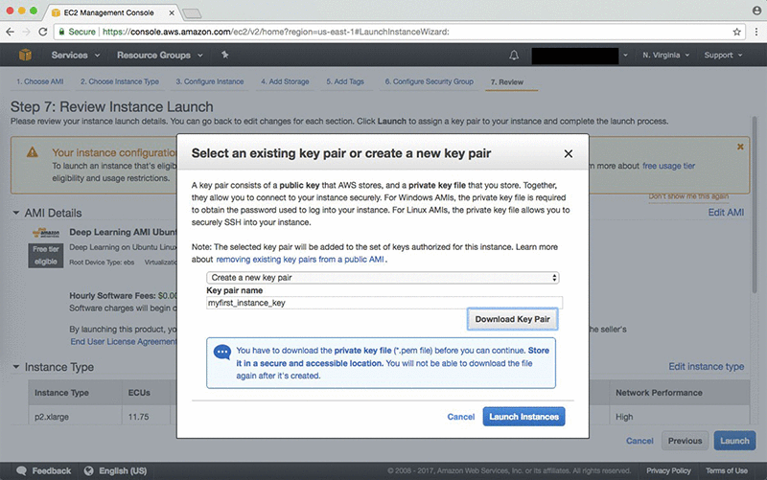Open the notifications bell icon
Screen dimensions: 767x480
514,56
